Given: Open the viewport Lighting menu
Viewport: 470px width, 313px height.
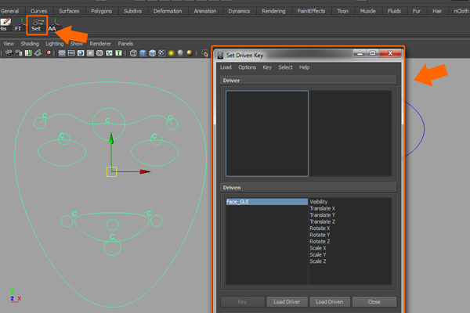Looking at the screenshot, I should 55,44.
